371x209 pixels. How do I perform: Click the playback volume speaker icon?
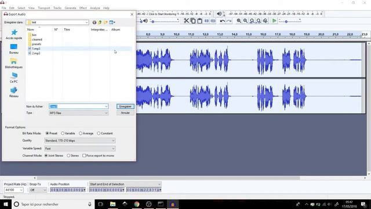click(x=146, y=21)
